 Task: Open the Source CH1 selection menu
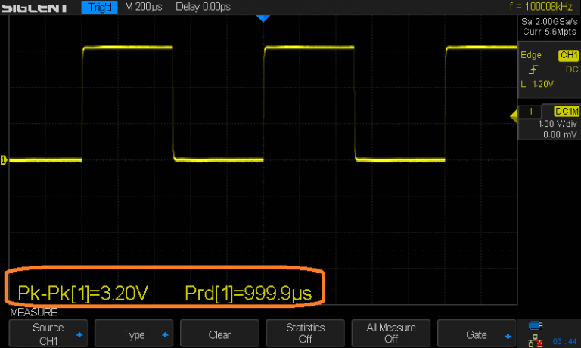tap(48, 334)
